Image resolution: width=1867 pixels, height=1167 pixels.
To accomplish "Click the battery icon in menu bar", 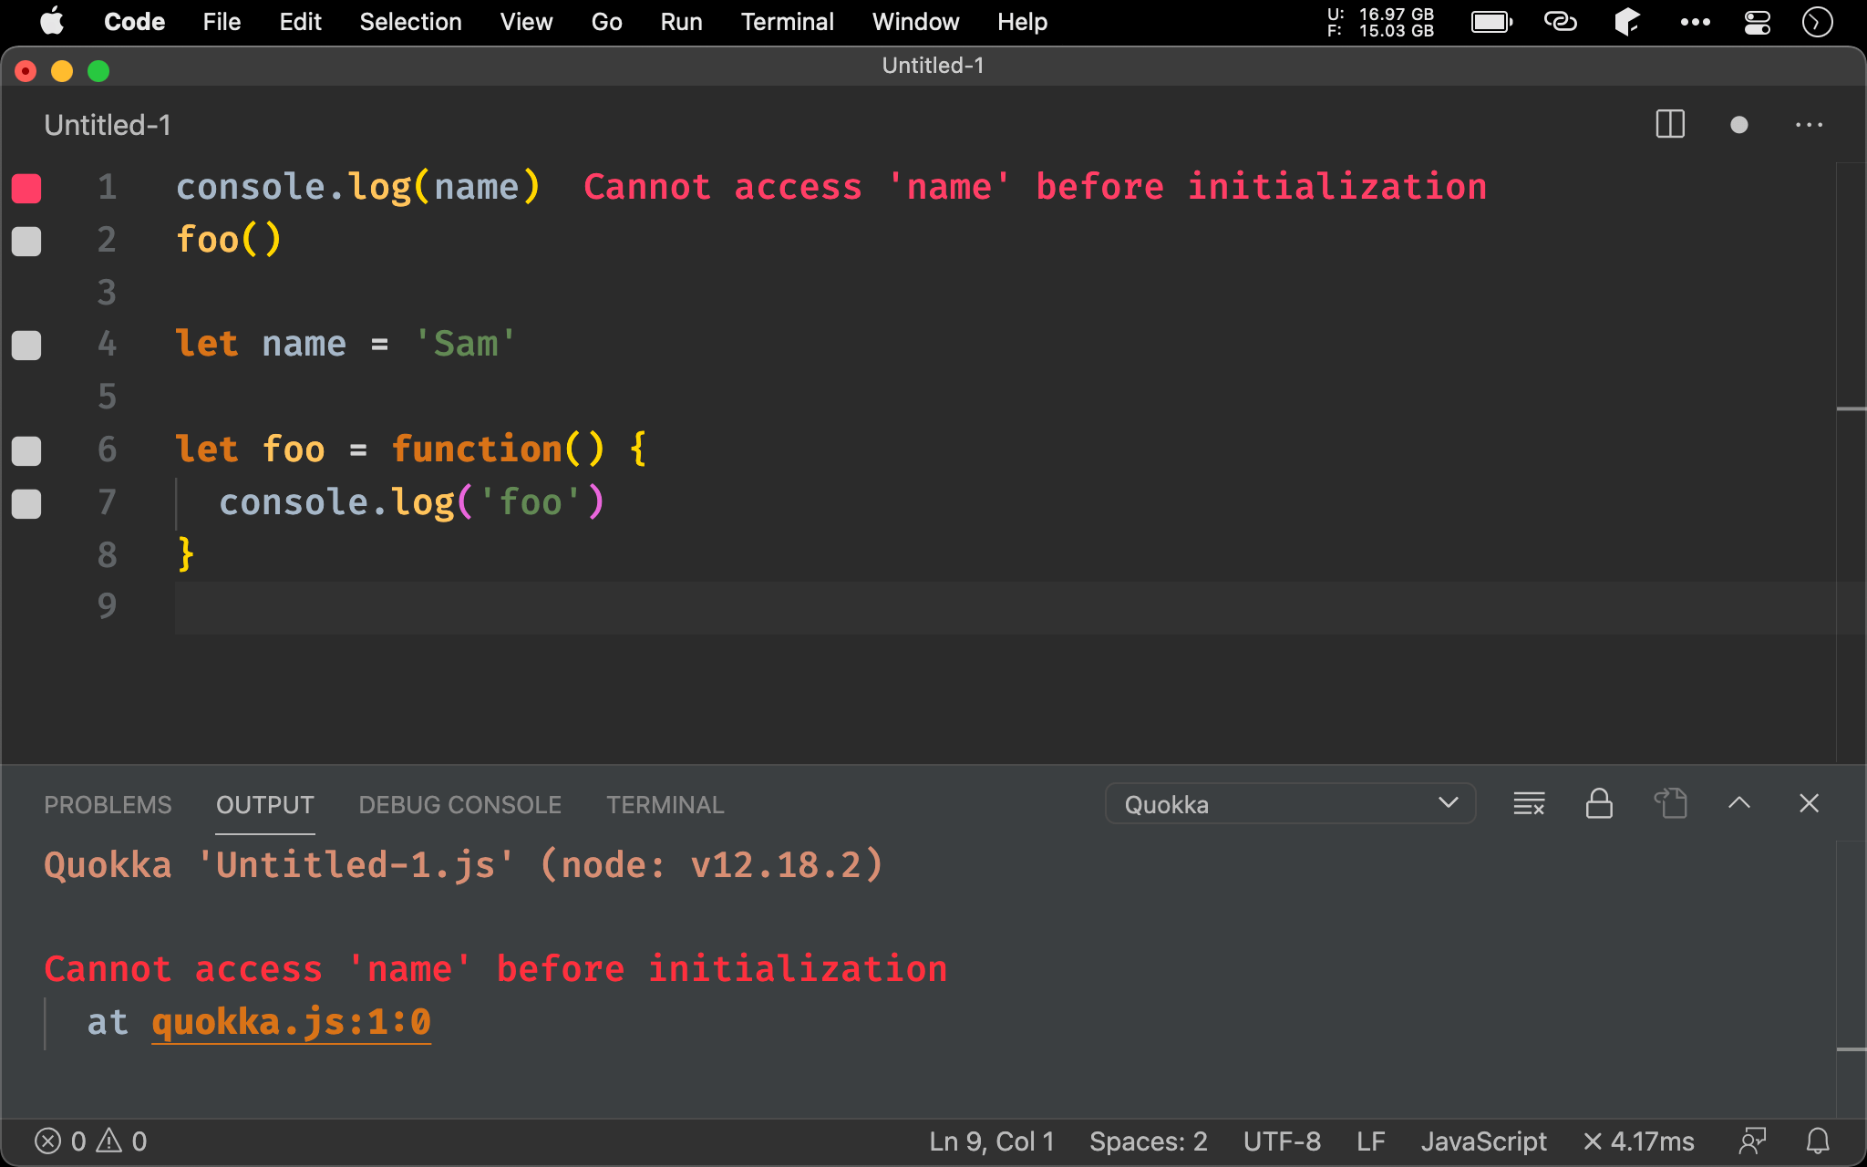I will pos(1491,22).
